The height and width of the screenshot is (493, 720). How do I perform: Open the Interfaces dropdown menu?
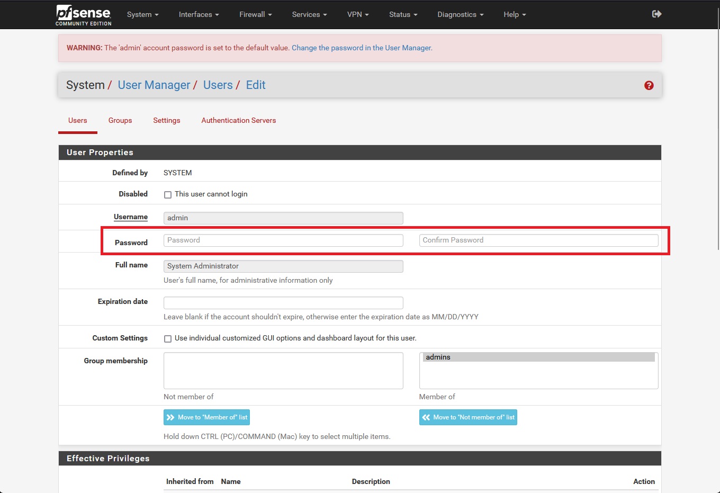(x=199, y=14)
